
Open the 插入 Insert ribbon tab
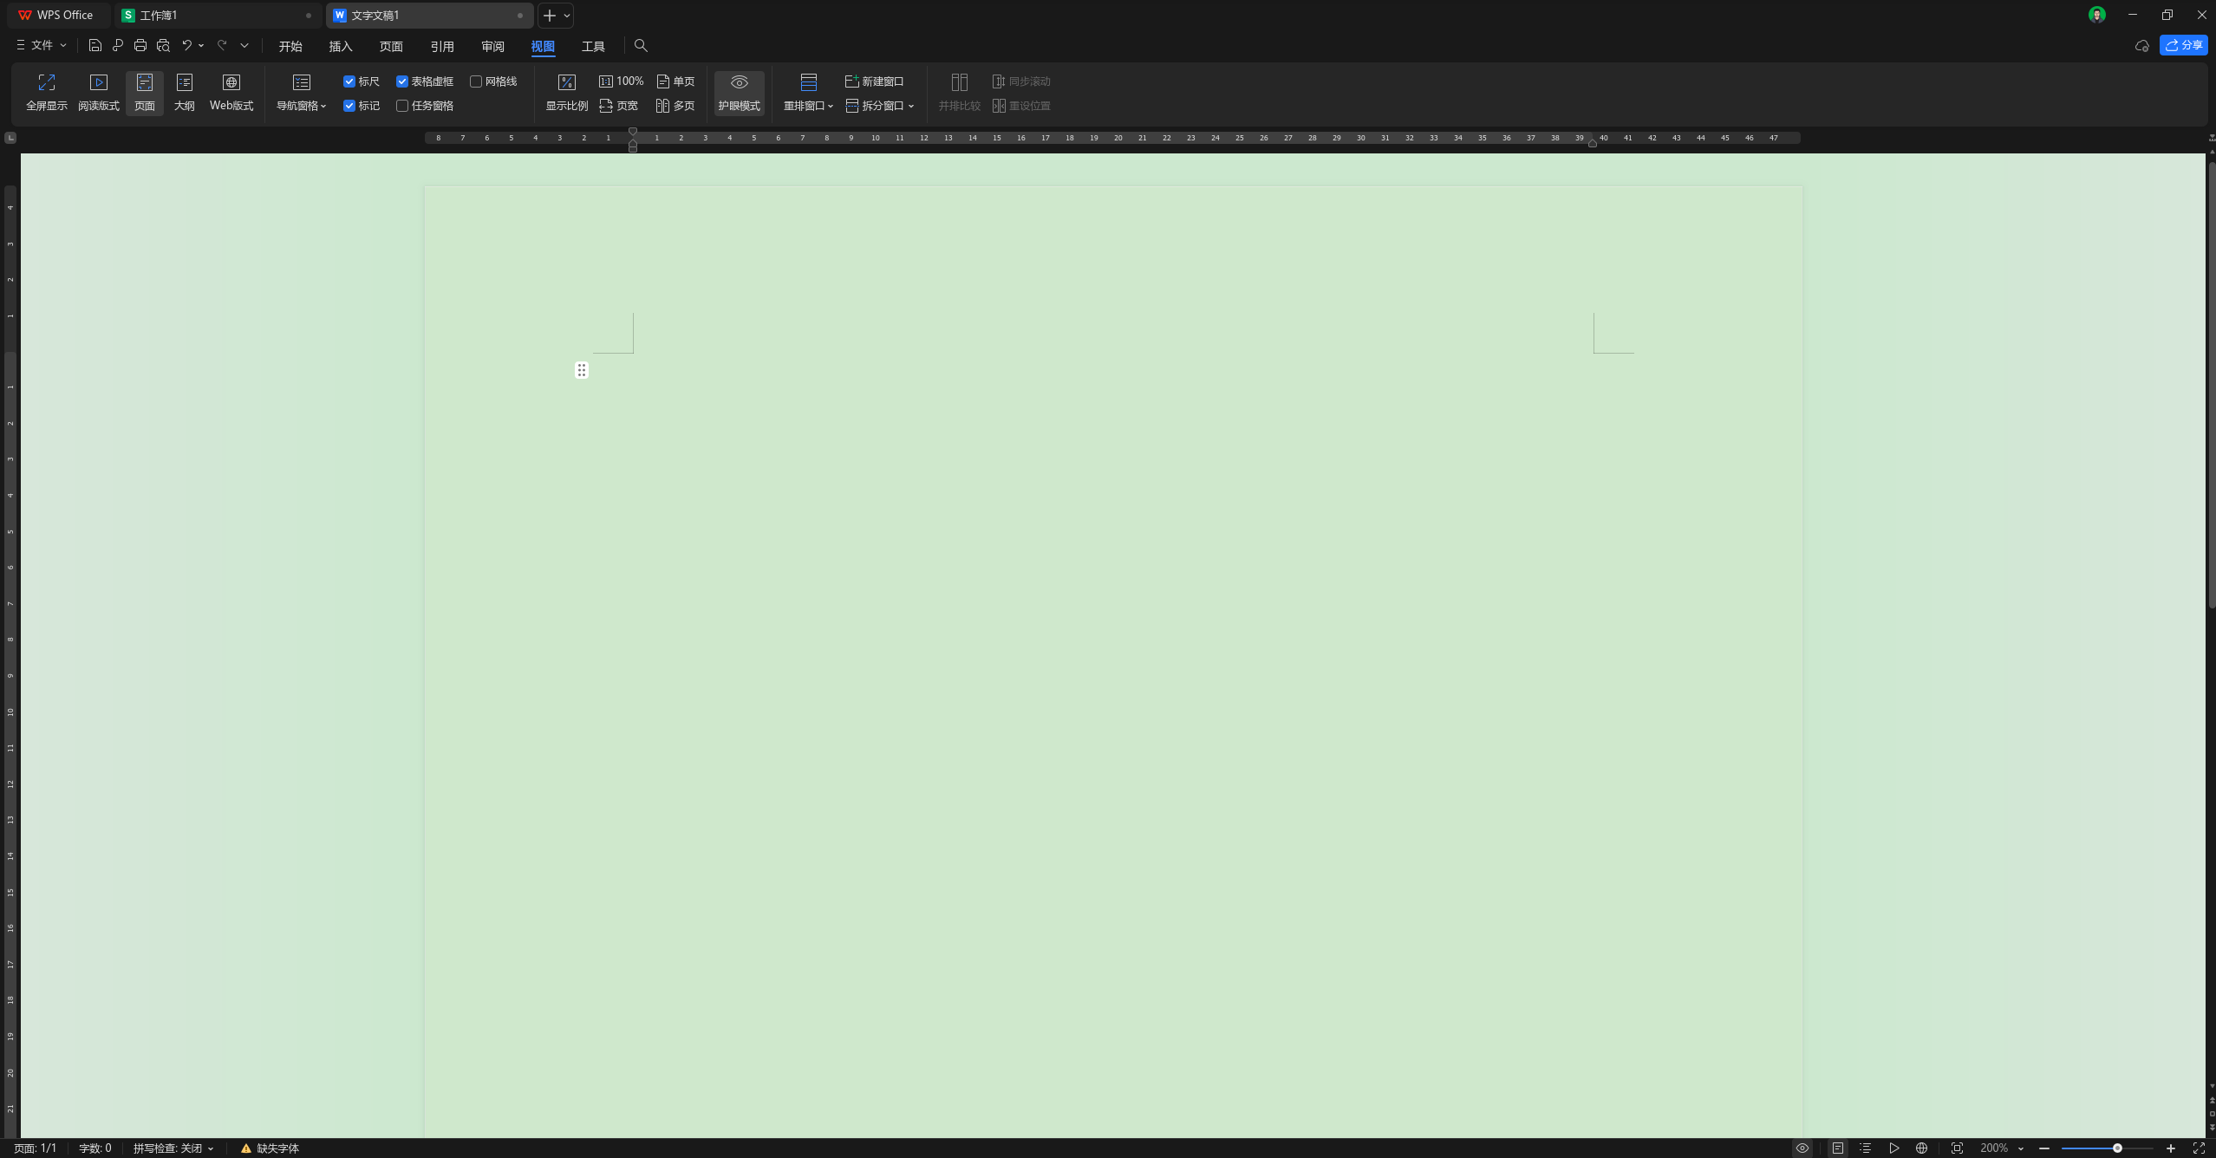tap(341, 46)
